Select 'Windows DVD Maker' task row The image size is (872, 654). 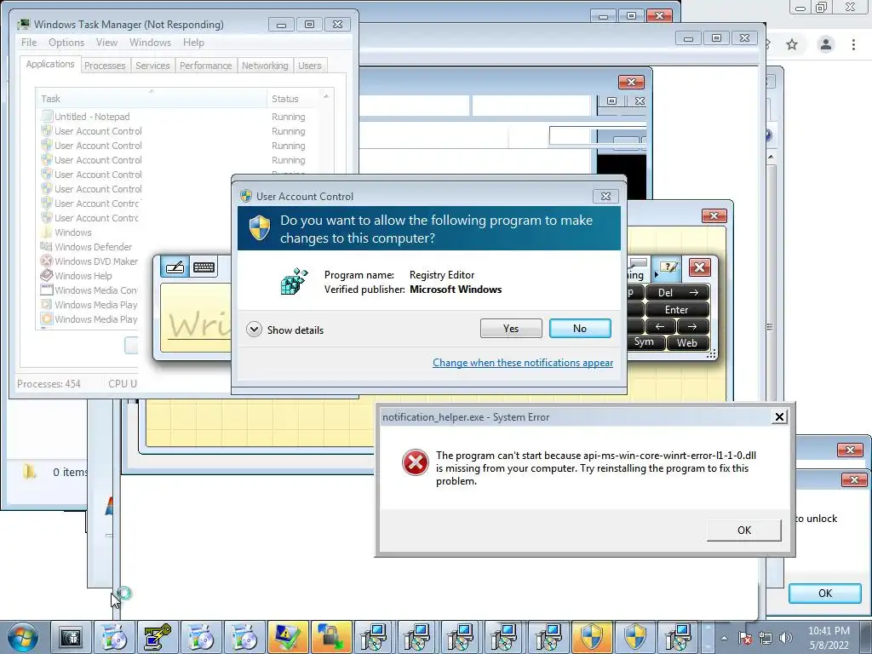coord(89,261)
